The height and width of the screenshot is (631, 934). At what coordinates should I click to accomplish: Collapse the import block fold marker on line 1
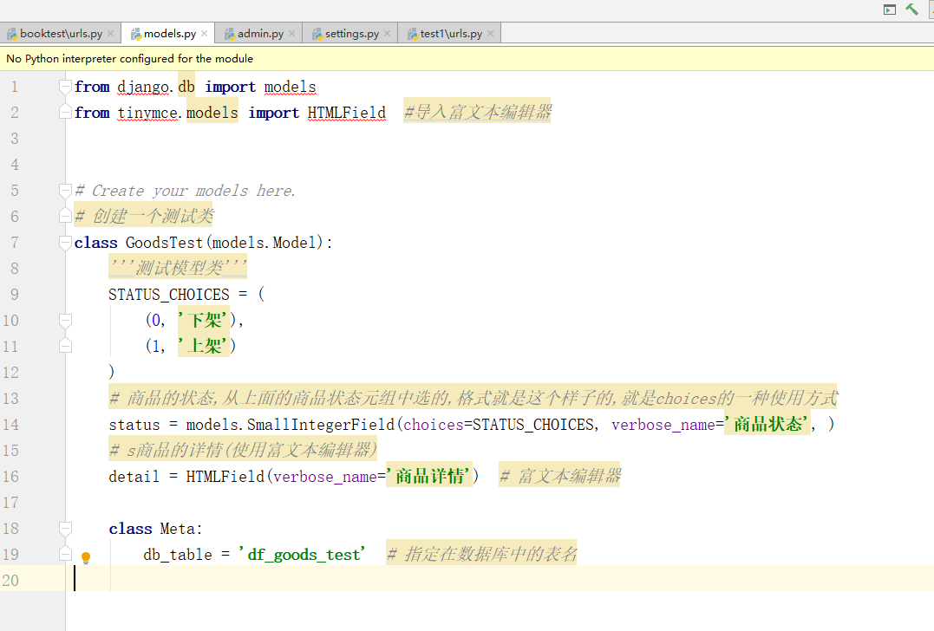click(x=66, y=87)
